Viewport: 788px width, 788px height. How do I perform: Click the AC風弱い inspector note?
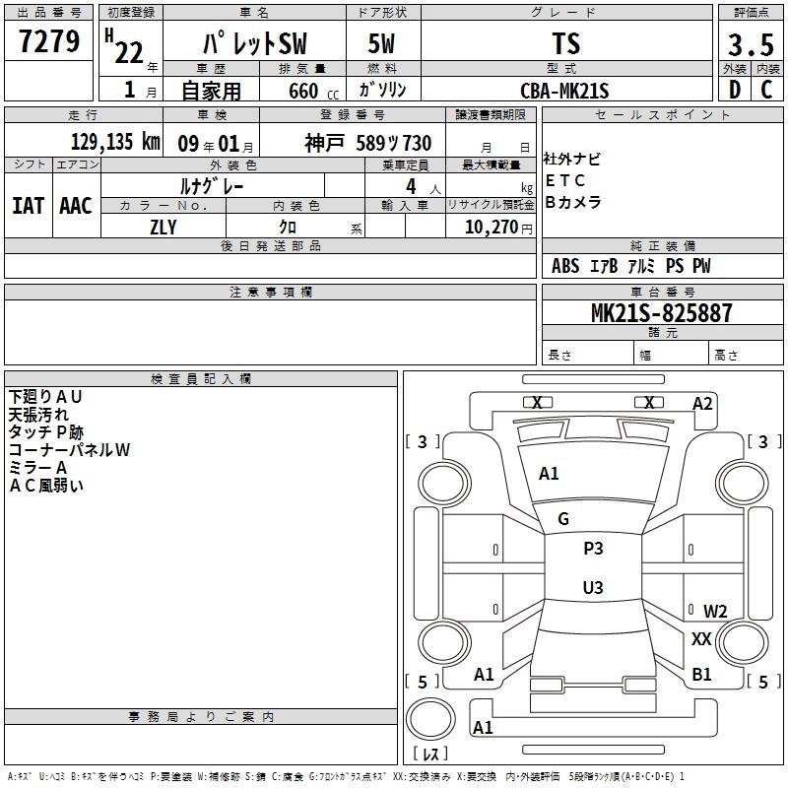pyautogui.click(x=47, y=485)
